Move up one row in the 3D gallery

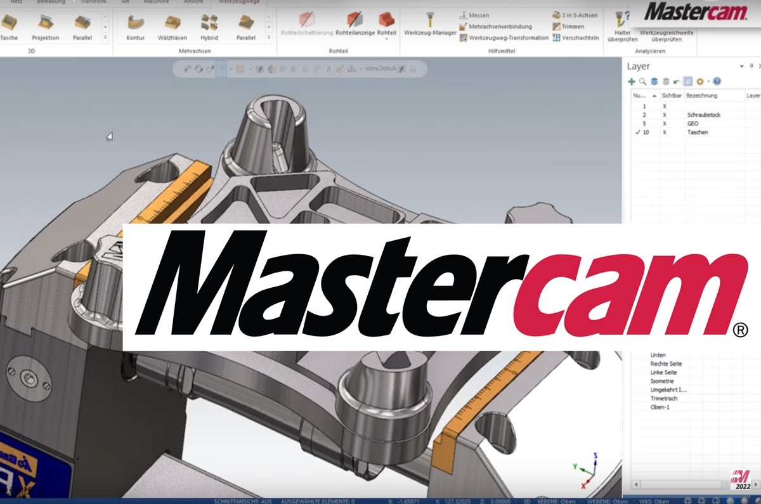click(105, 16)
